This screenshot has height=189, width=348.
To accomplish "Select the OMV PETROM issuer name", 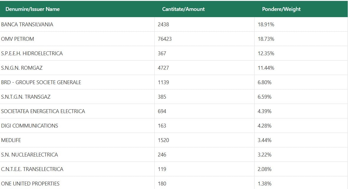I will tap(17, 39).
